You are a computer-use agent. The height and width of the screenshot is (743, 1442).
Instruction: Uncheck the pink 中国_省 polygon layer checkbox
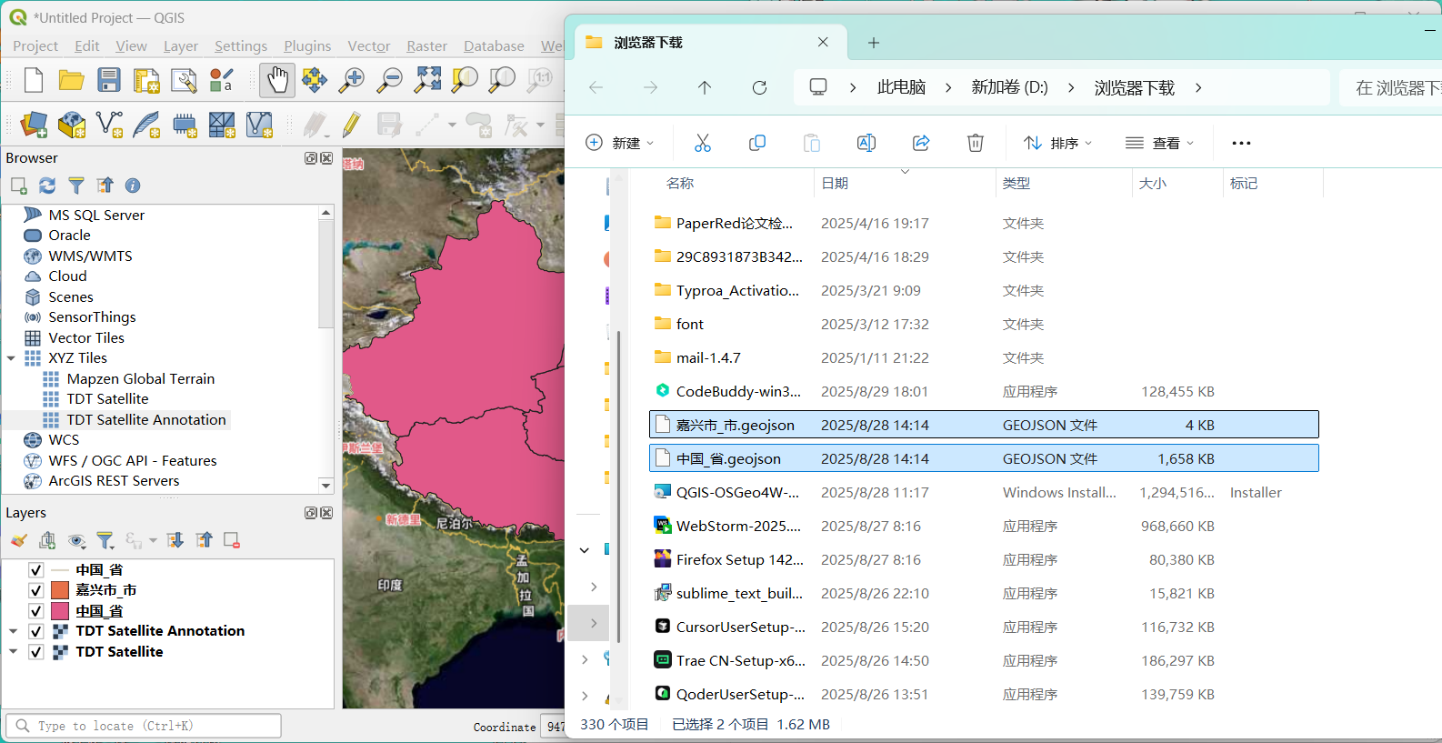pos(36,611)
